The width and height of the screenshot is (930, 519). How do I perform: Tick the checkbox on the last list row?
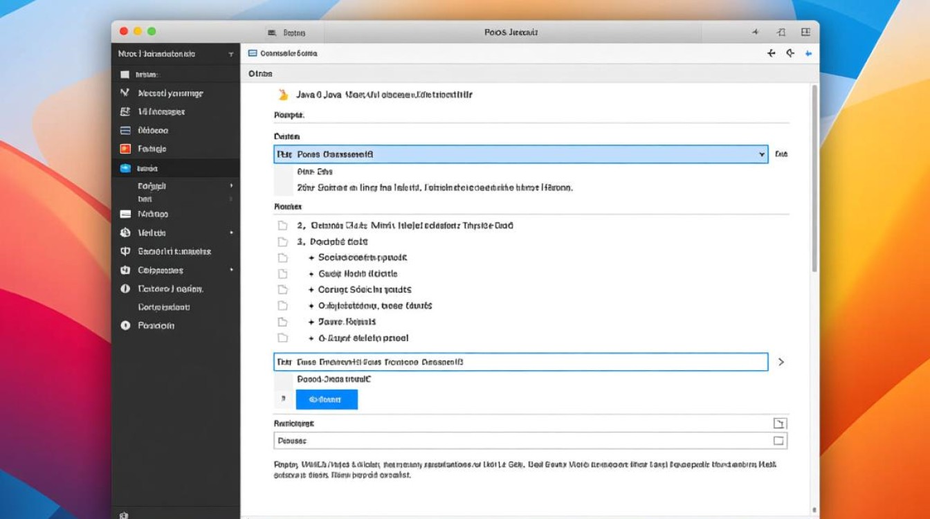[282, 338]
